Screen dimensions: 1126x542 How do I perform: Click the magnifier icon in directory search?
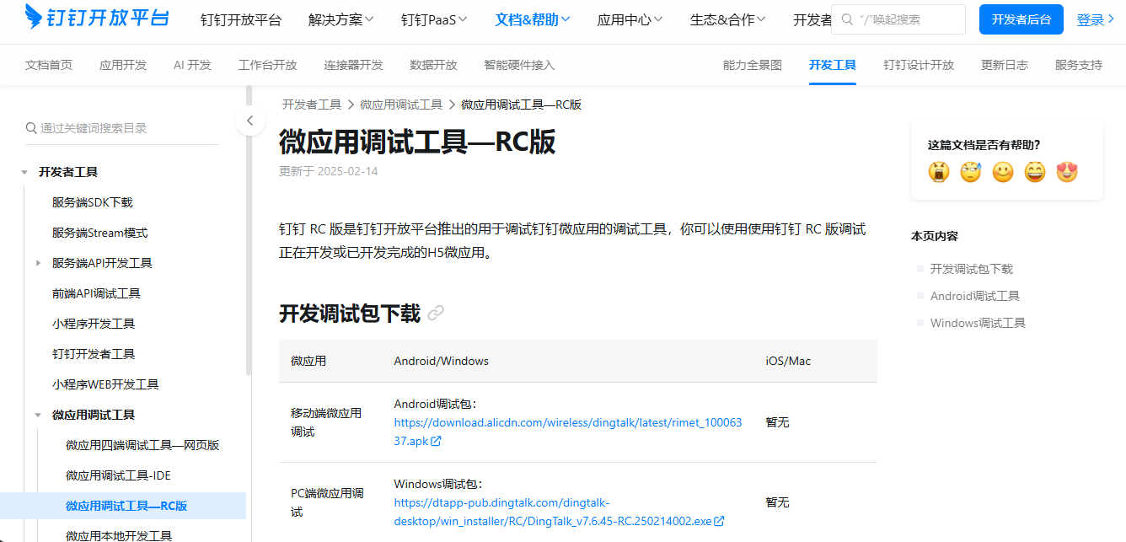pos(31,128)
